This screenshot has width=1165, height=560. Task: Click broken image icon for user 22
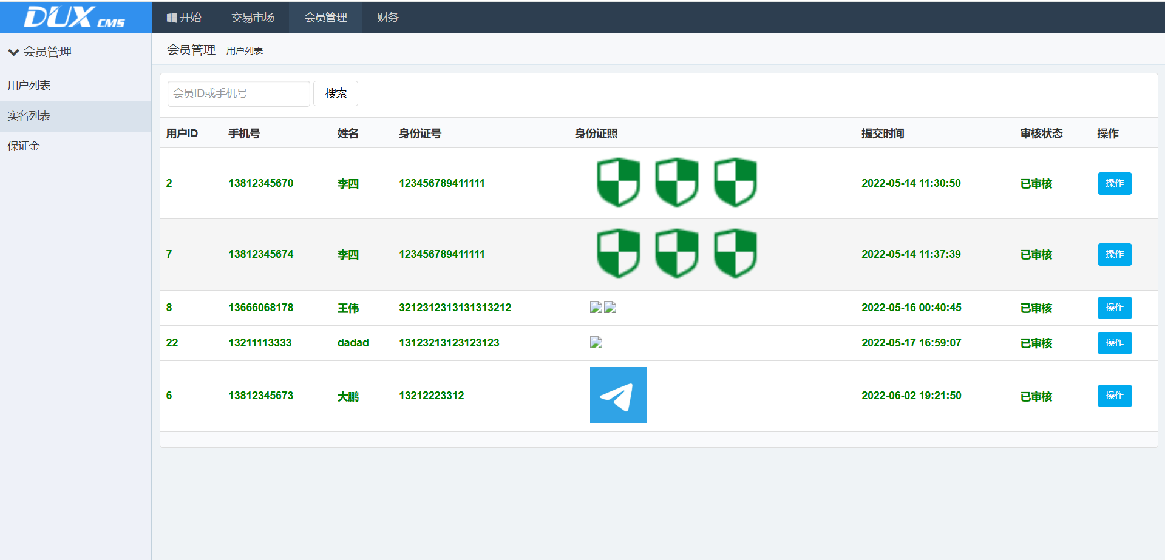pyautogui.click(x=596, y=343)
